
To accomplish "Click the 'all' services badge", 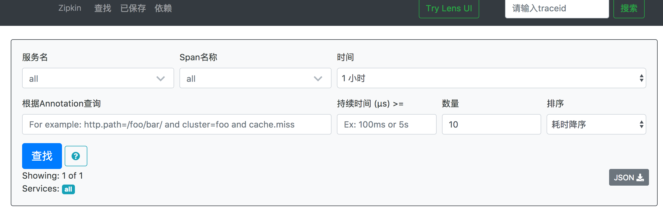I will tap(68, 189).
